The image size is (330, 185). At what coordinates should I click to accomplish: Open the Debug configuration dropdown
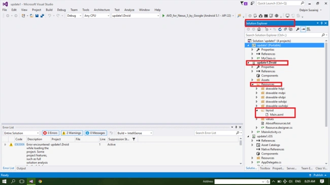coord(74,16)
